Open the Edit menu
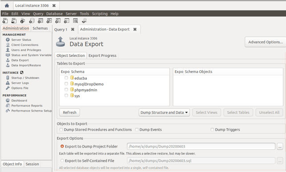This screenshot has height=172, width=286. click(15, 14)
